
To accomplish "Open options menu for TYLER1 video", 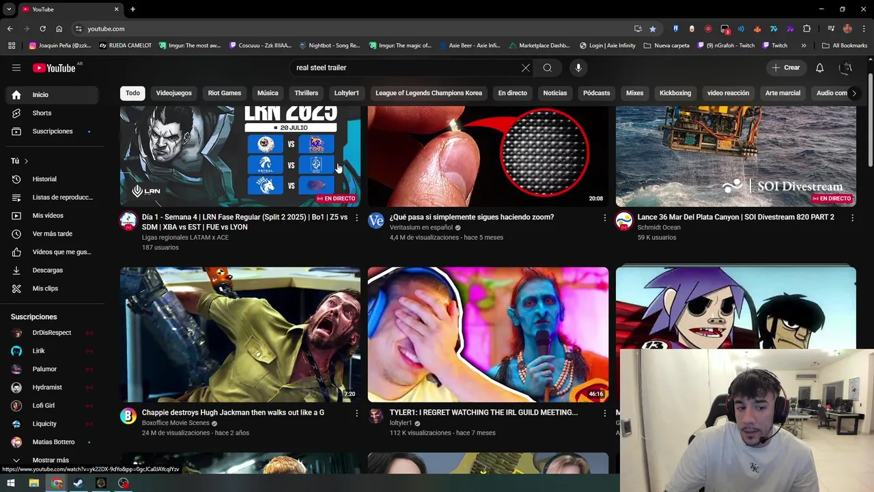I will click(x=604, y=413).
